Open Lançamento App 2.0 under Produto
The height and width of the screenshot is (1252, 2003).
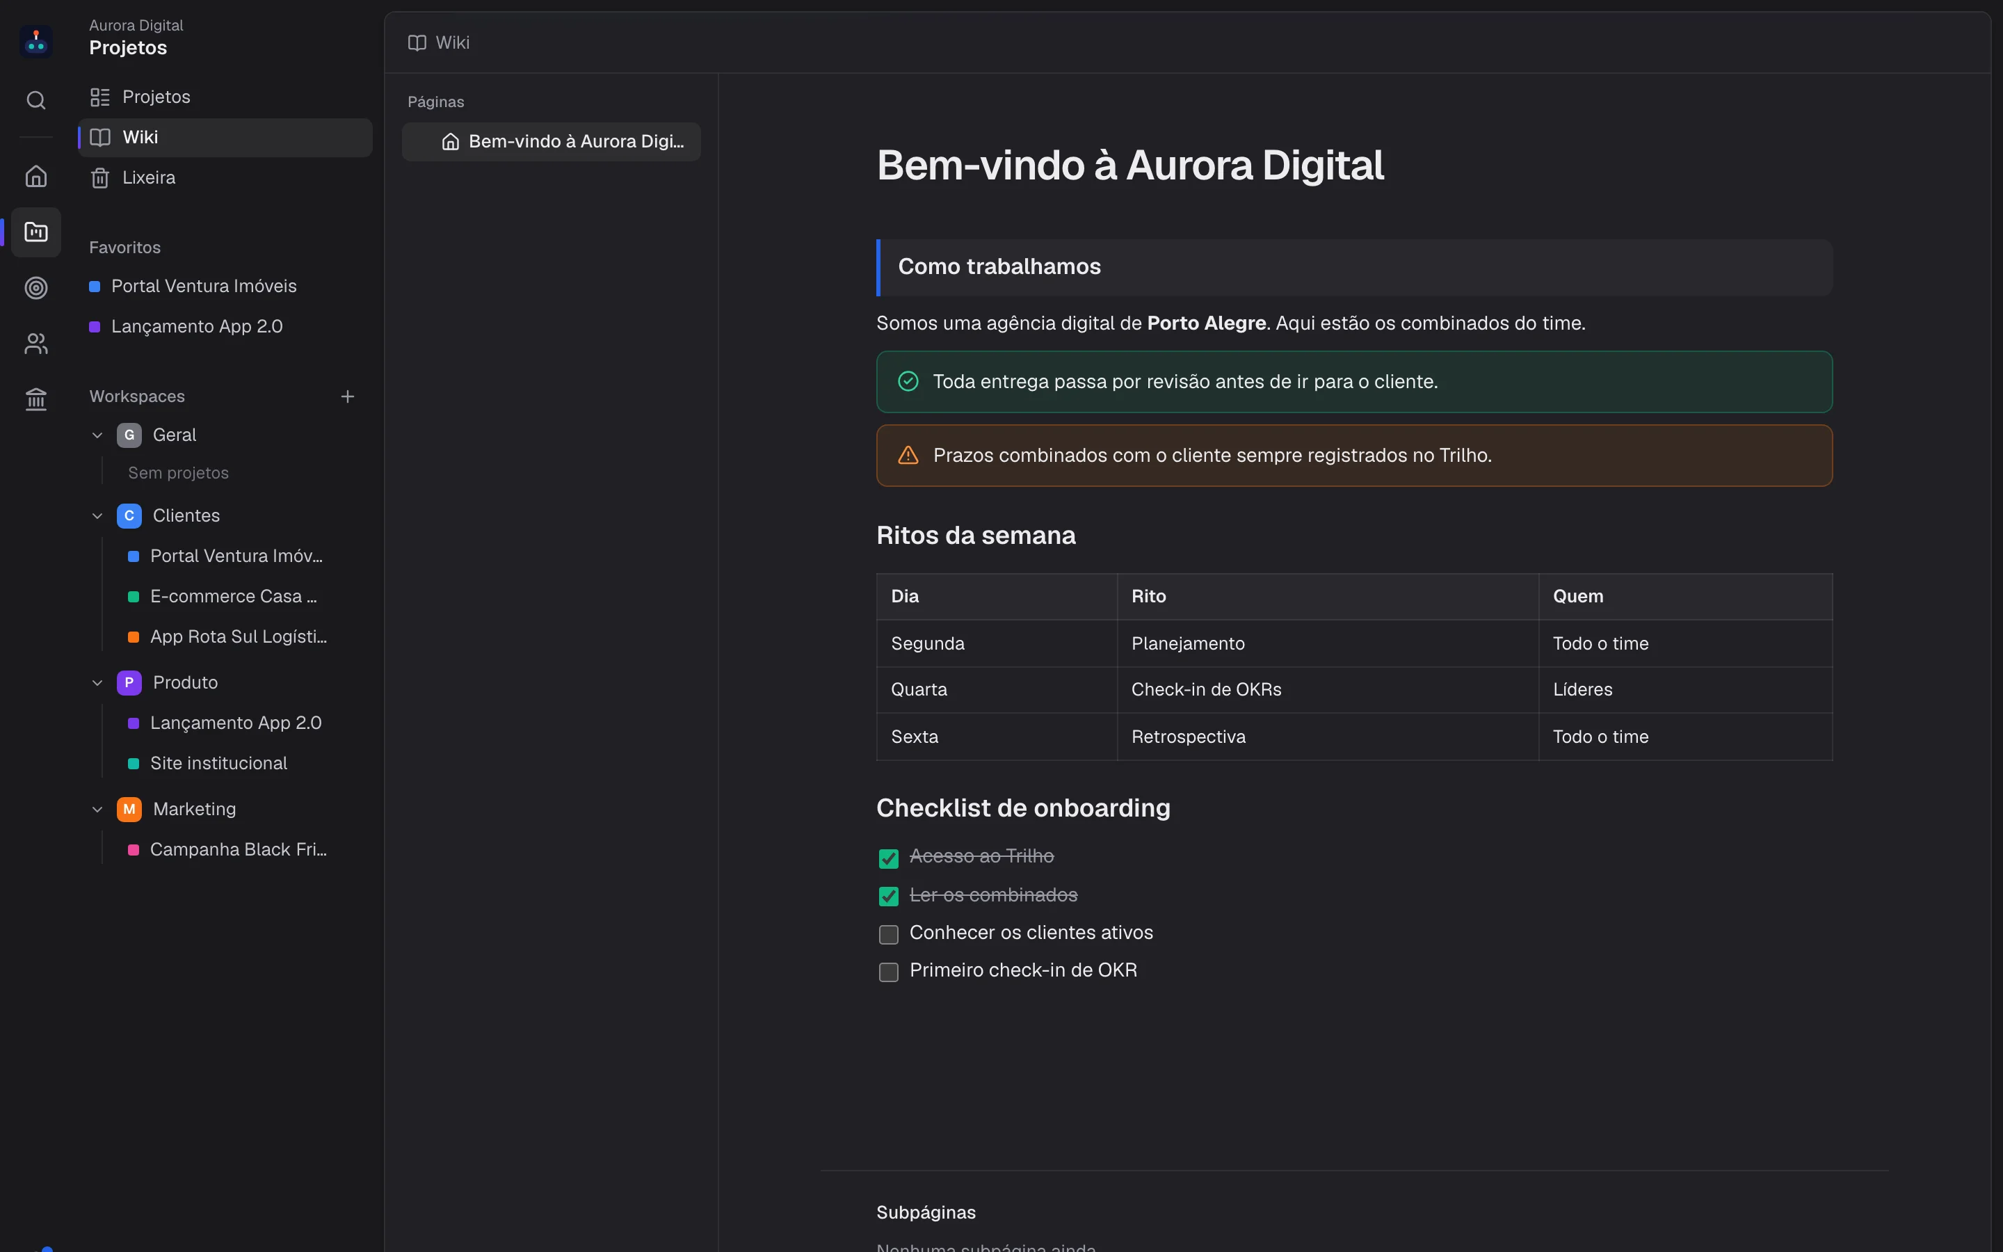coord(235,723)
